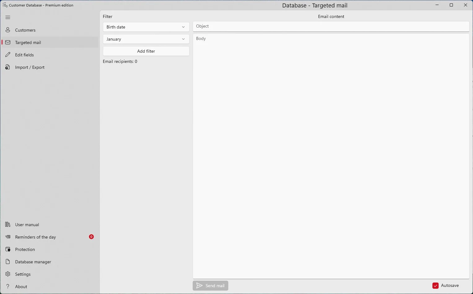Click the Edit fields pencil icon
Screen dimensions: 473x294
[x=8, y=55]
